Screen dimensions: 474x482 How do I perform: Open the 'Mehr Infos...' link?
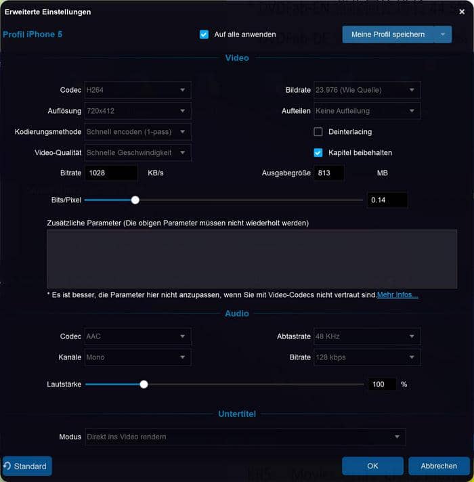[397, 295]
